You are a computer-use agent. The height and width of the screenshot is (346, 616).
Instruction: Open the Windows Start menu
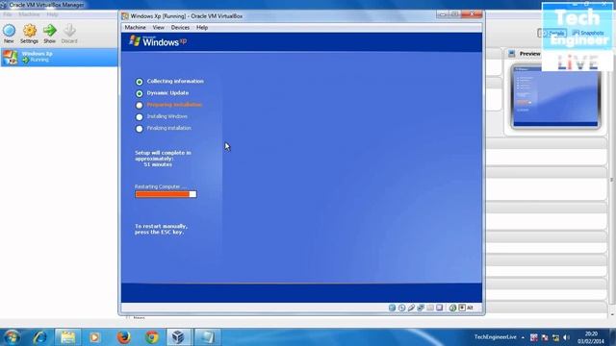pyautogui.click(x=12, y=337)
